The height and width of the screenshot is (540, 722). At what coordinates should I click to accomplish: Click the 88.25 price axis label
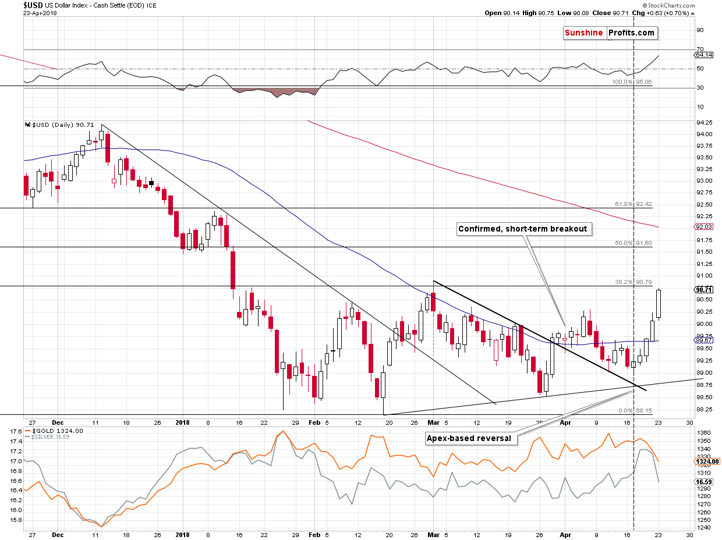703,410
